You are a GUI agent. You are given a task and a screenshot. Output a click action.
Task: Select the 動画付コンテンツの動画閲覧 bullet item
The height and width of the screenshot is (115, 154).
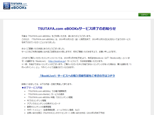39,107
